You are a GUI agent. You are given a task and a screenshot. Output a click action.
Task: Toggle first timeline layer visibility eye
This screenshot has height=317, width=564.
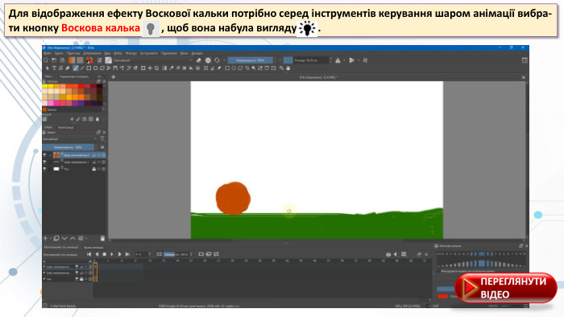(77, 267)
